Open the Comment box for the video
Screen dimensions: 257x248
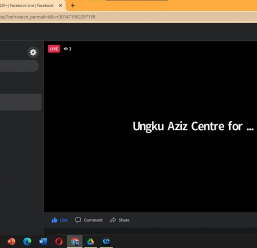[89, 220]
